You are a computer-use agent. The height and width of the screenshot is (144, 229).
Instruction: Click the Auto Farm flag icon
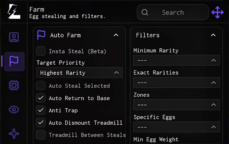41,35
